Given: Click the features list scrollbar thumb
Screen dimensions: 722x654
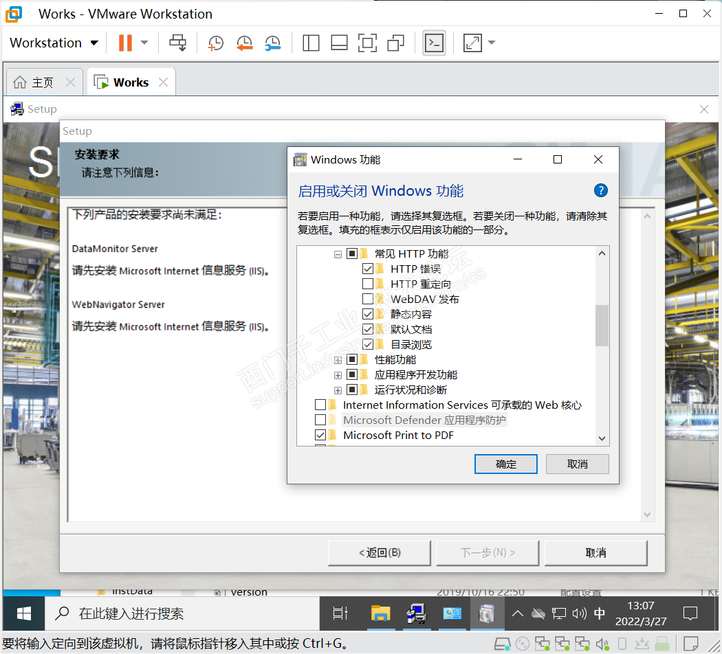Looking at the screenshot, I should tap(602, 325).
